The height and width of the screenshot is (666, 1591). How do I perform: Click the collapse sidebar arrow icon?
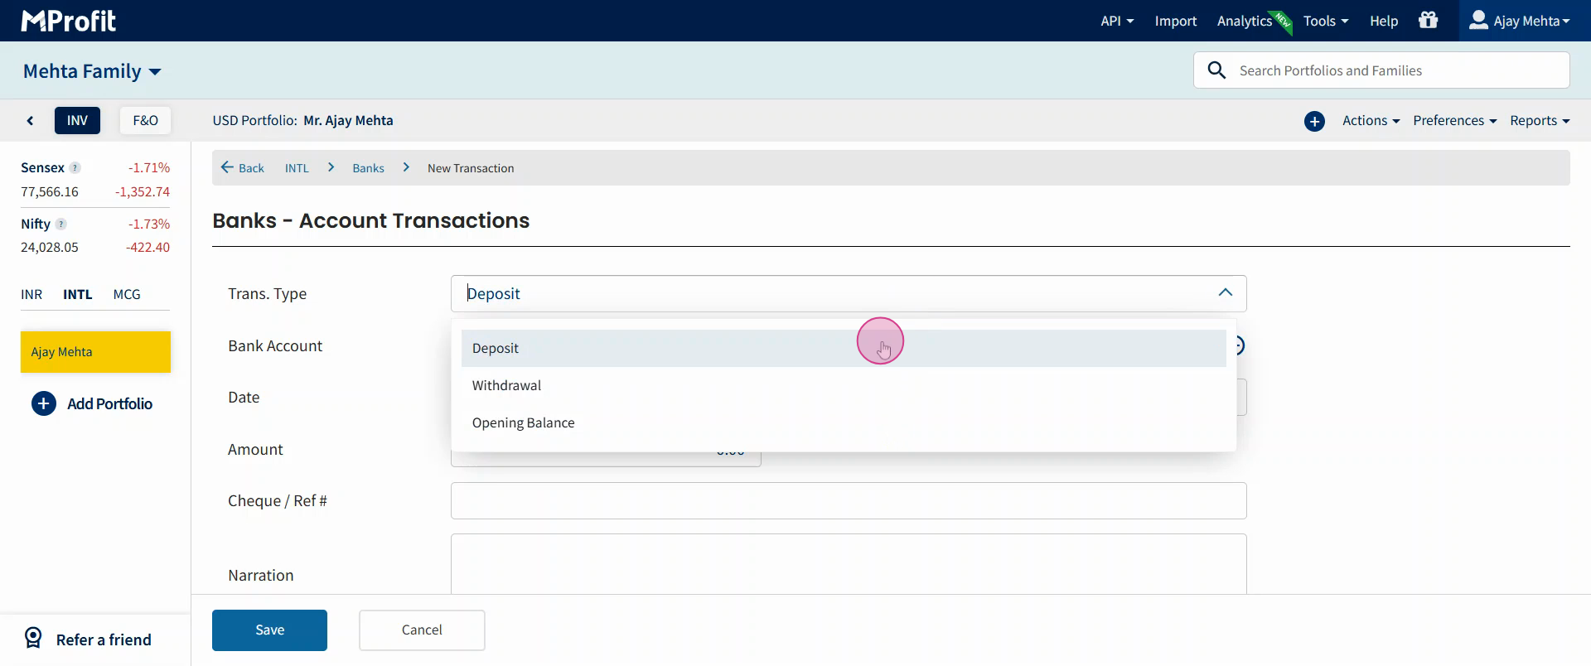[31, 121]
